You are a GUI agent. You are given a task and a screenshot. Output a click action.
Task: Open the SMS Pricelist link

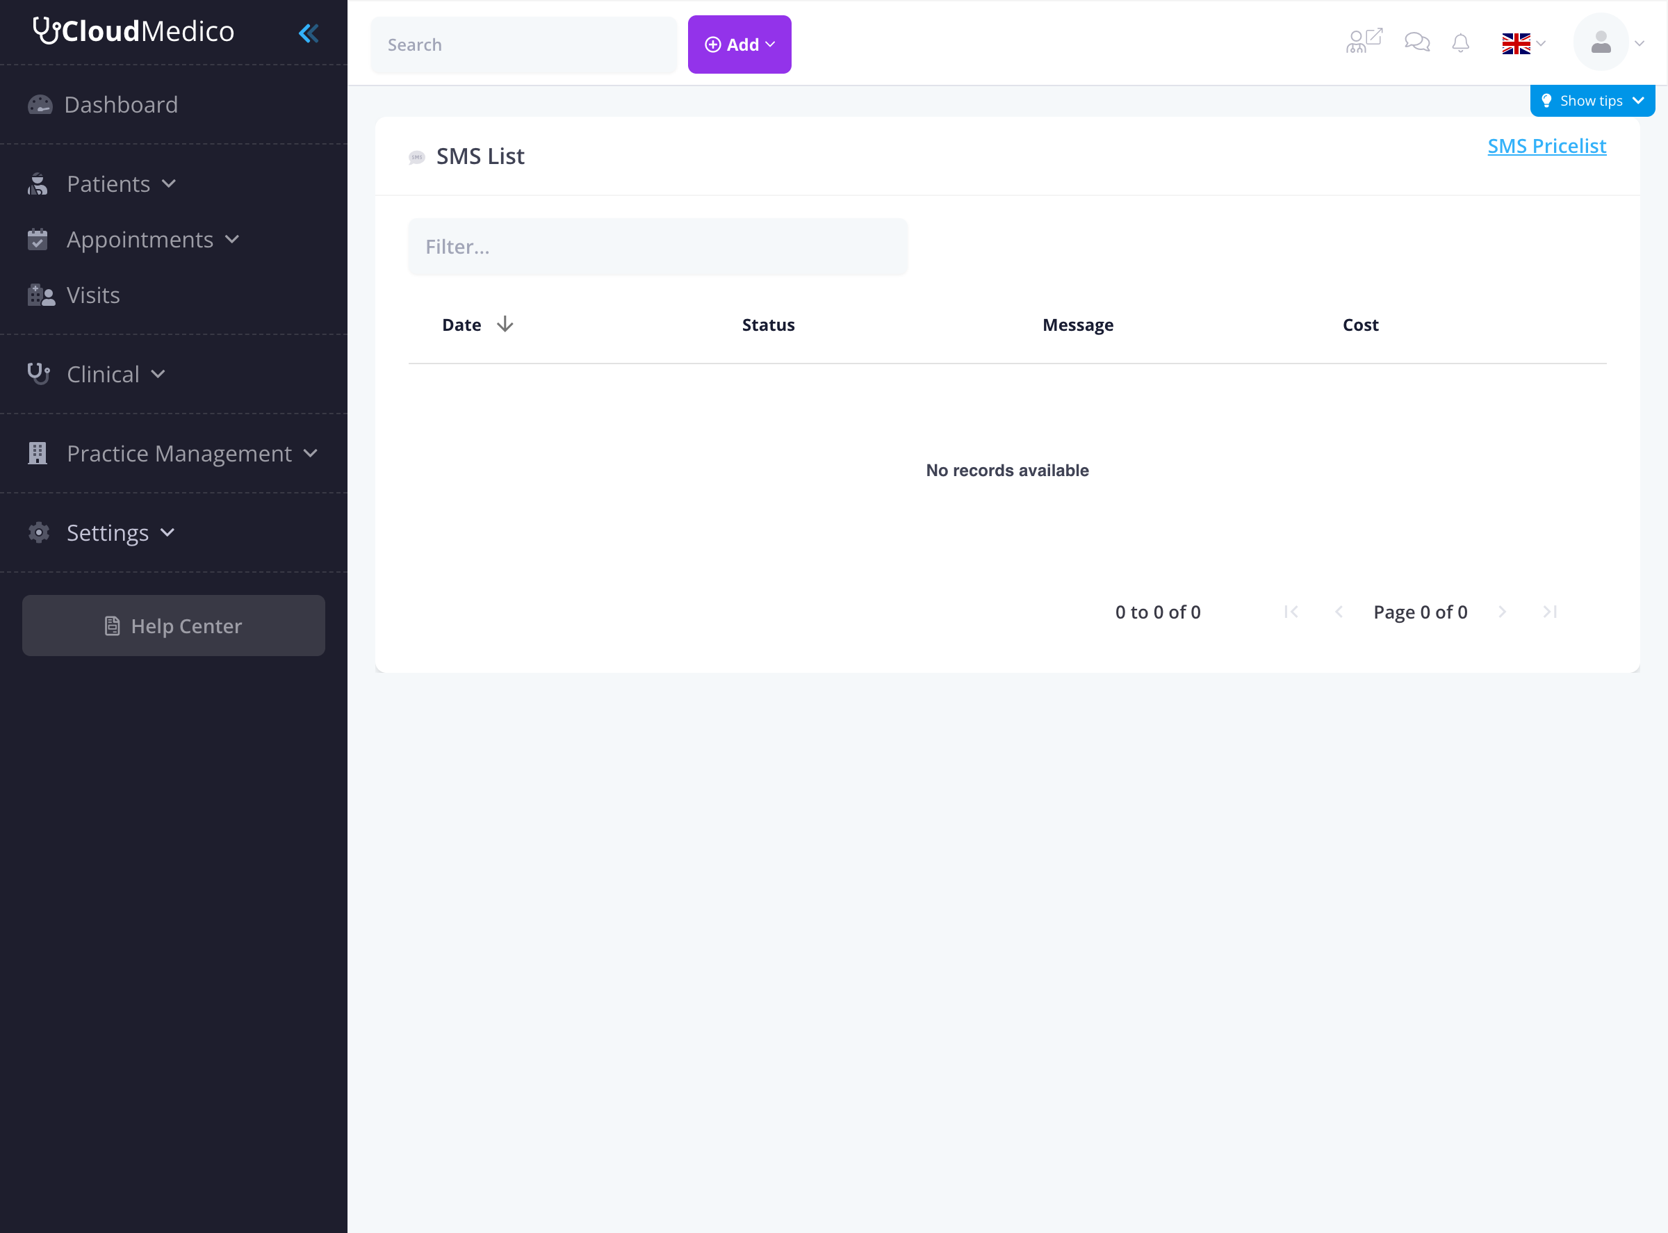tap(1546, 145)
